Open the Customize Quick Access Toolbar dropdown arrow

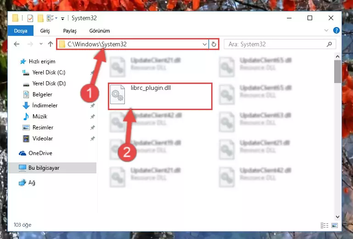(x=62, y=18)
